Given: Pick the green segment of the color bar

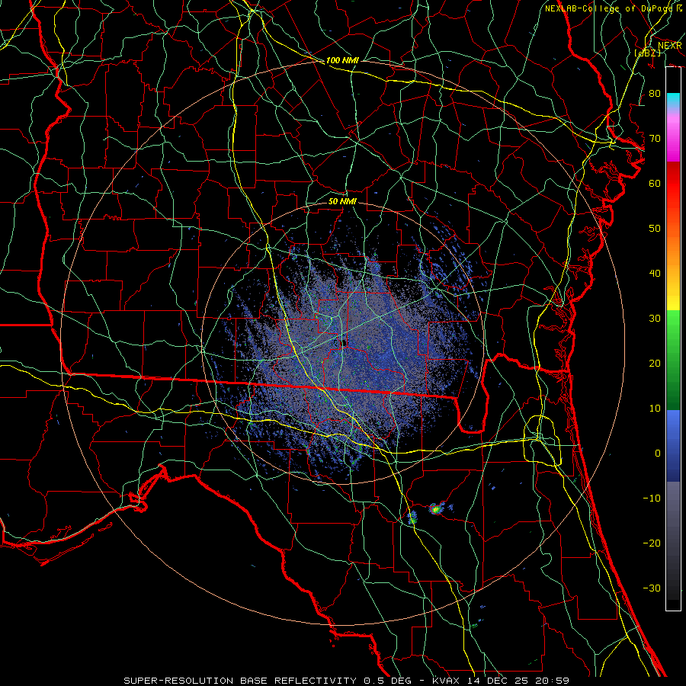Looking at the screenshot, I should coord(673,360).
